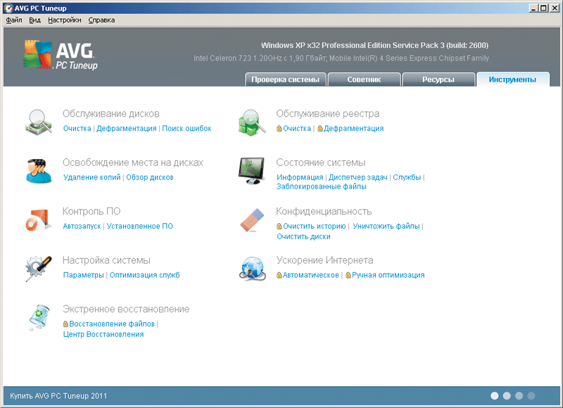Open the Вид menu

(34, 20)
